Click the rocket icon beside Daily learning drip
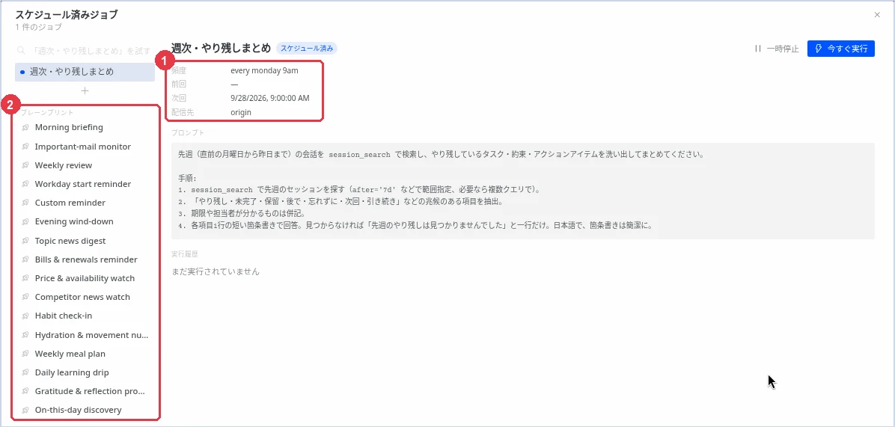 [x=25, y=372]
